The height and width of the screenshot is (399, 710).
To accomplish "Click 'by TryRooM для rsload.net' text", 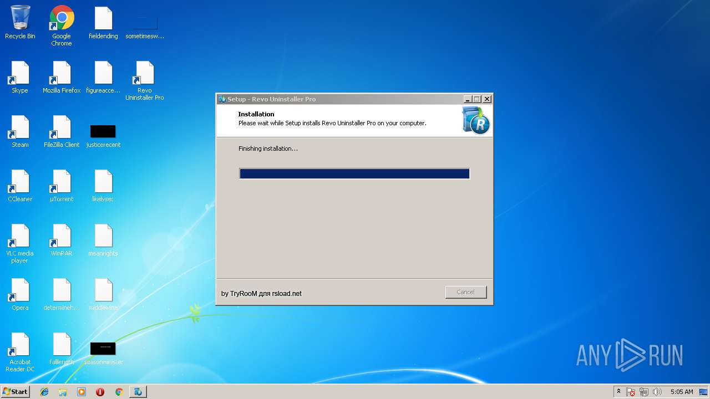I will (261, 294).
